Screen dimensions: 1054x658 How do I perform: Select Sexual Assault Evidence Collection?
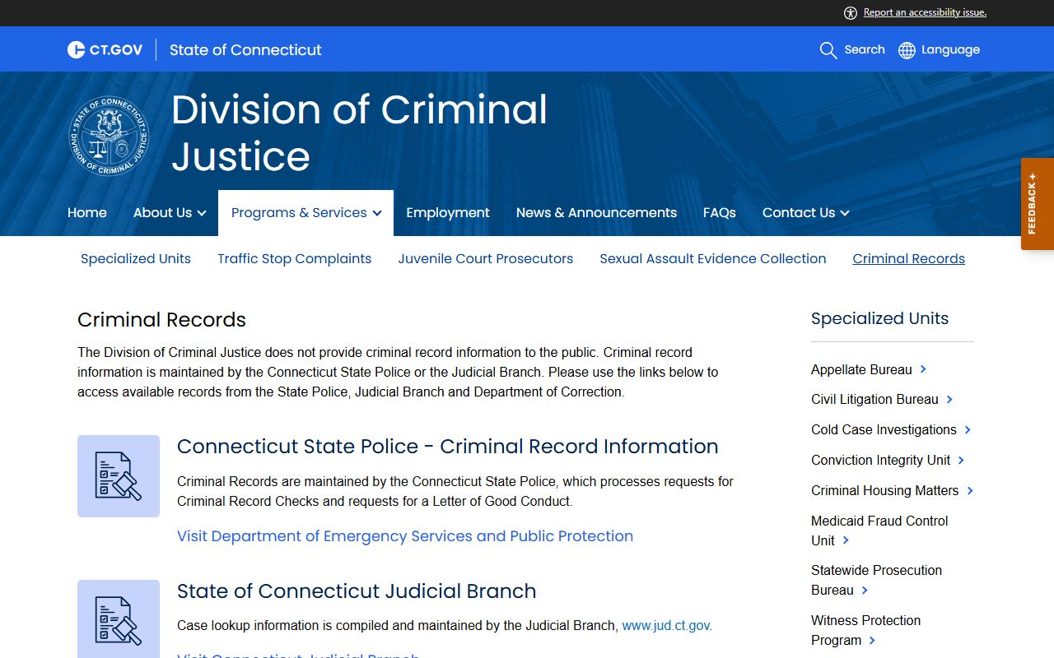point(713,258)
